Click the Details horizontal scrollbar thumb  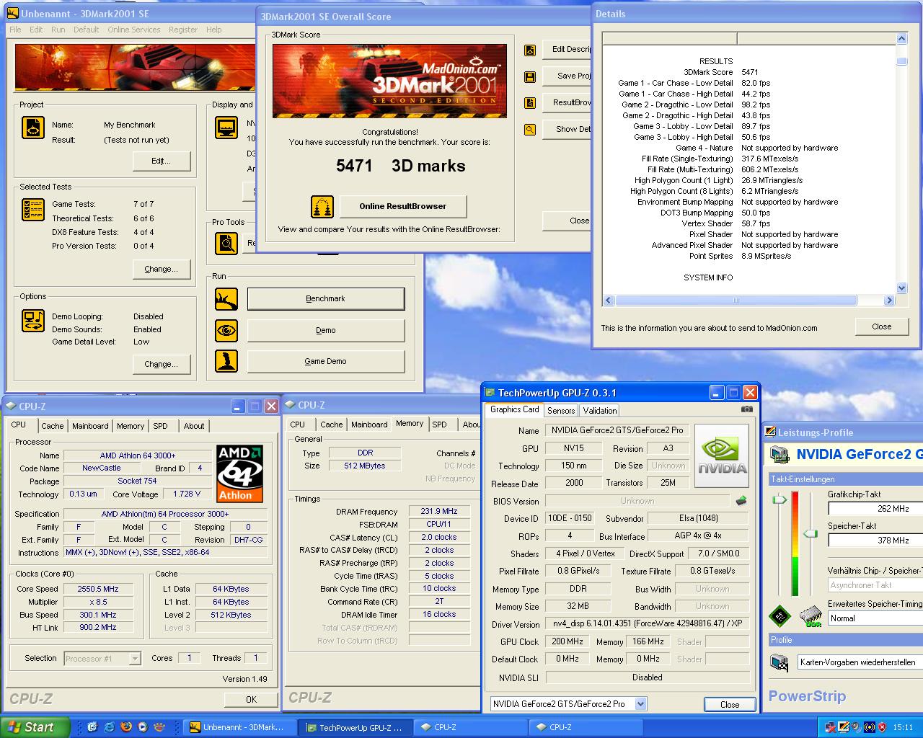pos(736,300)
